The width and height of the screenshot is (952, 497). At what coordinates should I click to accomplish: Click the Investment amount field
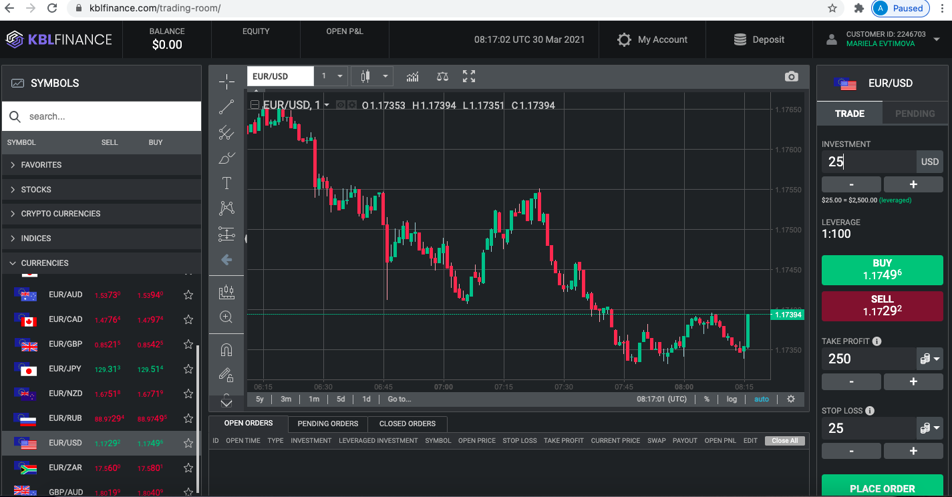(868, 162)
